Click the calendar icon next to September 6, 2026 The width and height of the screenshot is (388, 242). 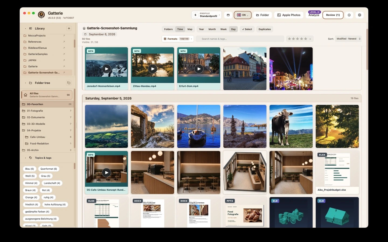coord(85,34)
